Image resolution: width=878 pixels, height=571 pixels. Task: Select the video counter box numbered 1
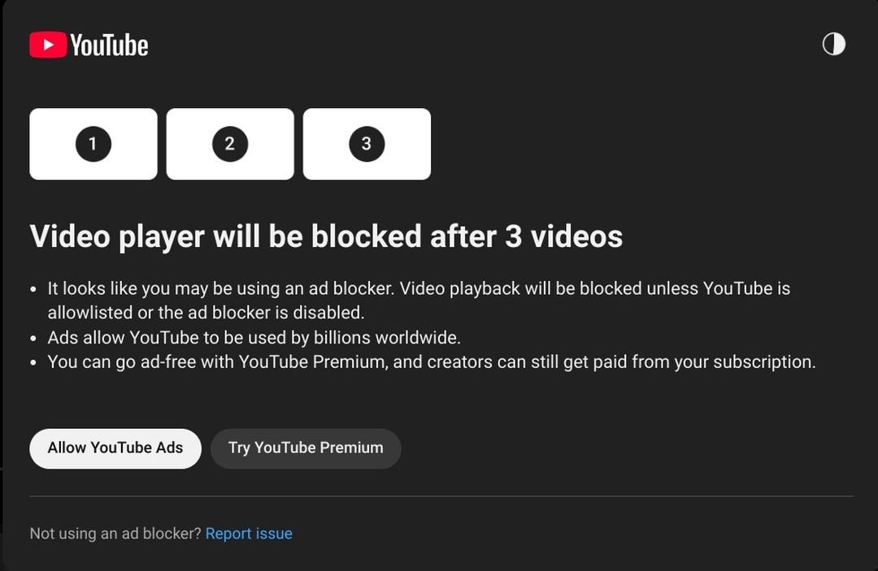coord(93,144)
